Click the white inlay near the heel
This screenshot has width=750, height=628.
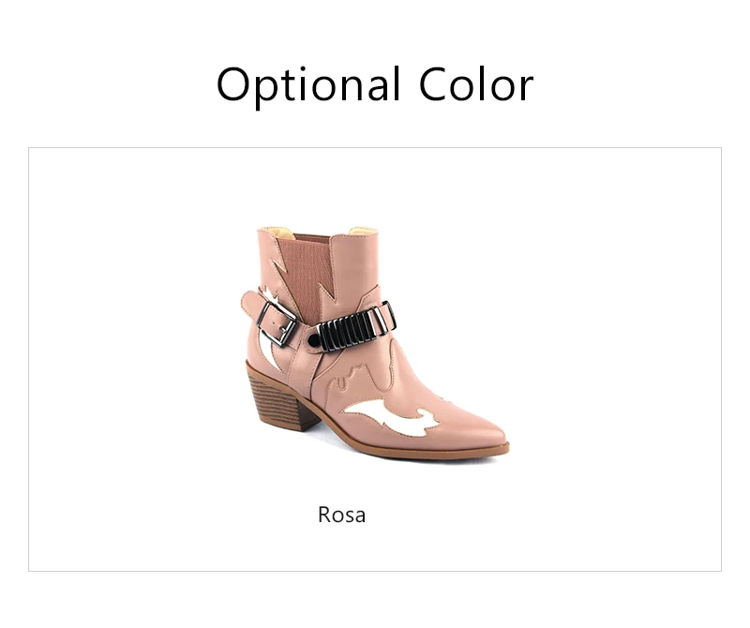point(267,352)
